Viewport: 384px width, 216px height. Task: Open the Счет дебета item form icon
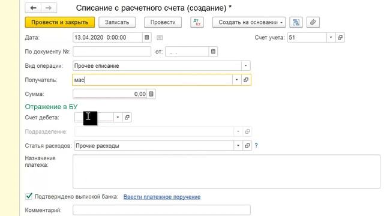coord(127,118)
